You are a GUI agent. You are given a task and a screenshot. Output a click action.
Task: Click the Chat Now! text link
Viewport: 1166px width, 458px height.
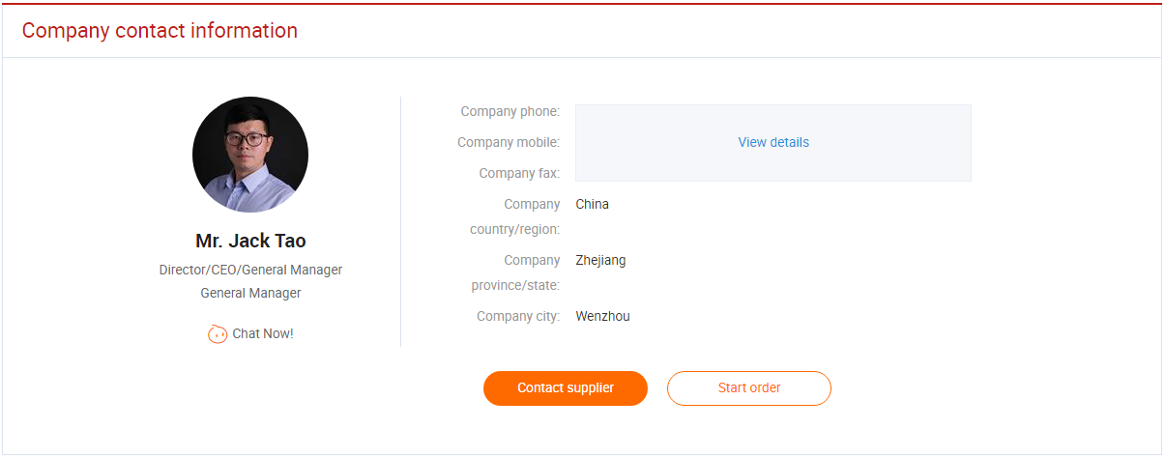263,334
